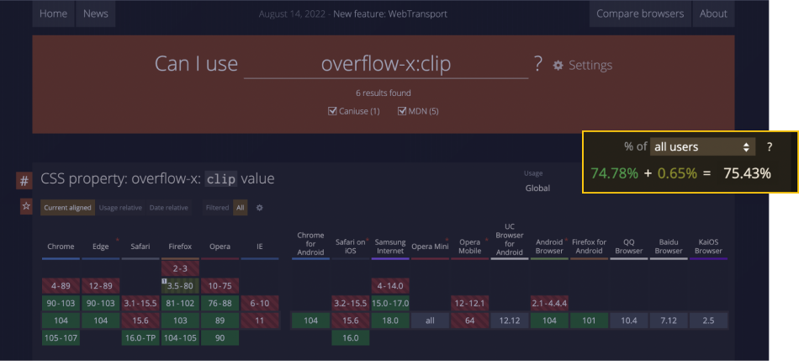
Task: Click Opera versions 10-75 cell
Action: [220, 286]
